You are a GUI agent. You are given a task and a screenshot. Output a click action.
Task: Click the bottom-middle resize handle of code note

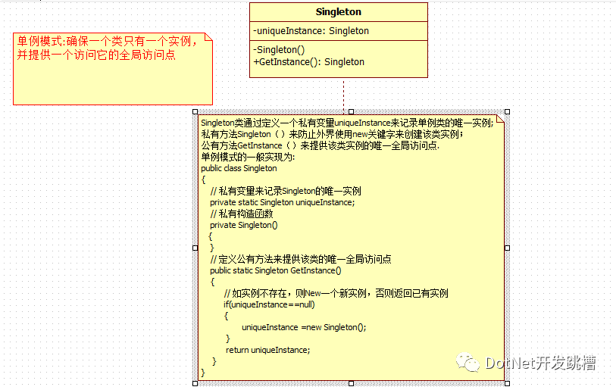pos(351,383)
